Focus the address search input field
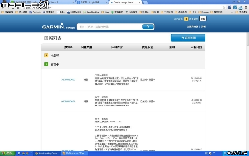The height and width of the screenshot is (156, 249). [x=110, y=27]
